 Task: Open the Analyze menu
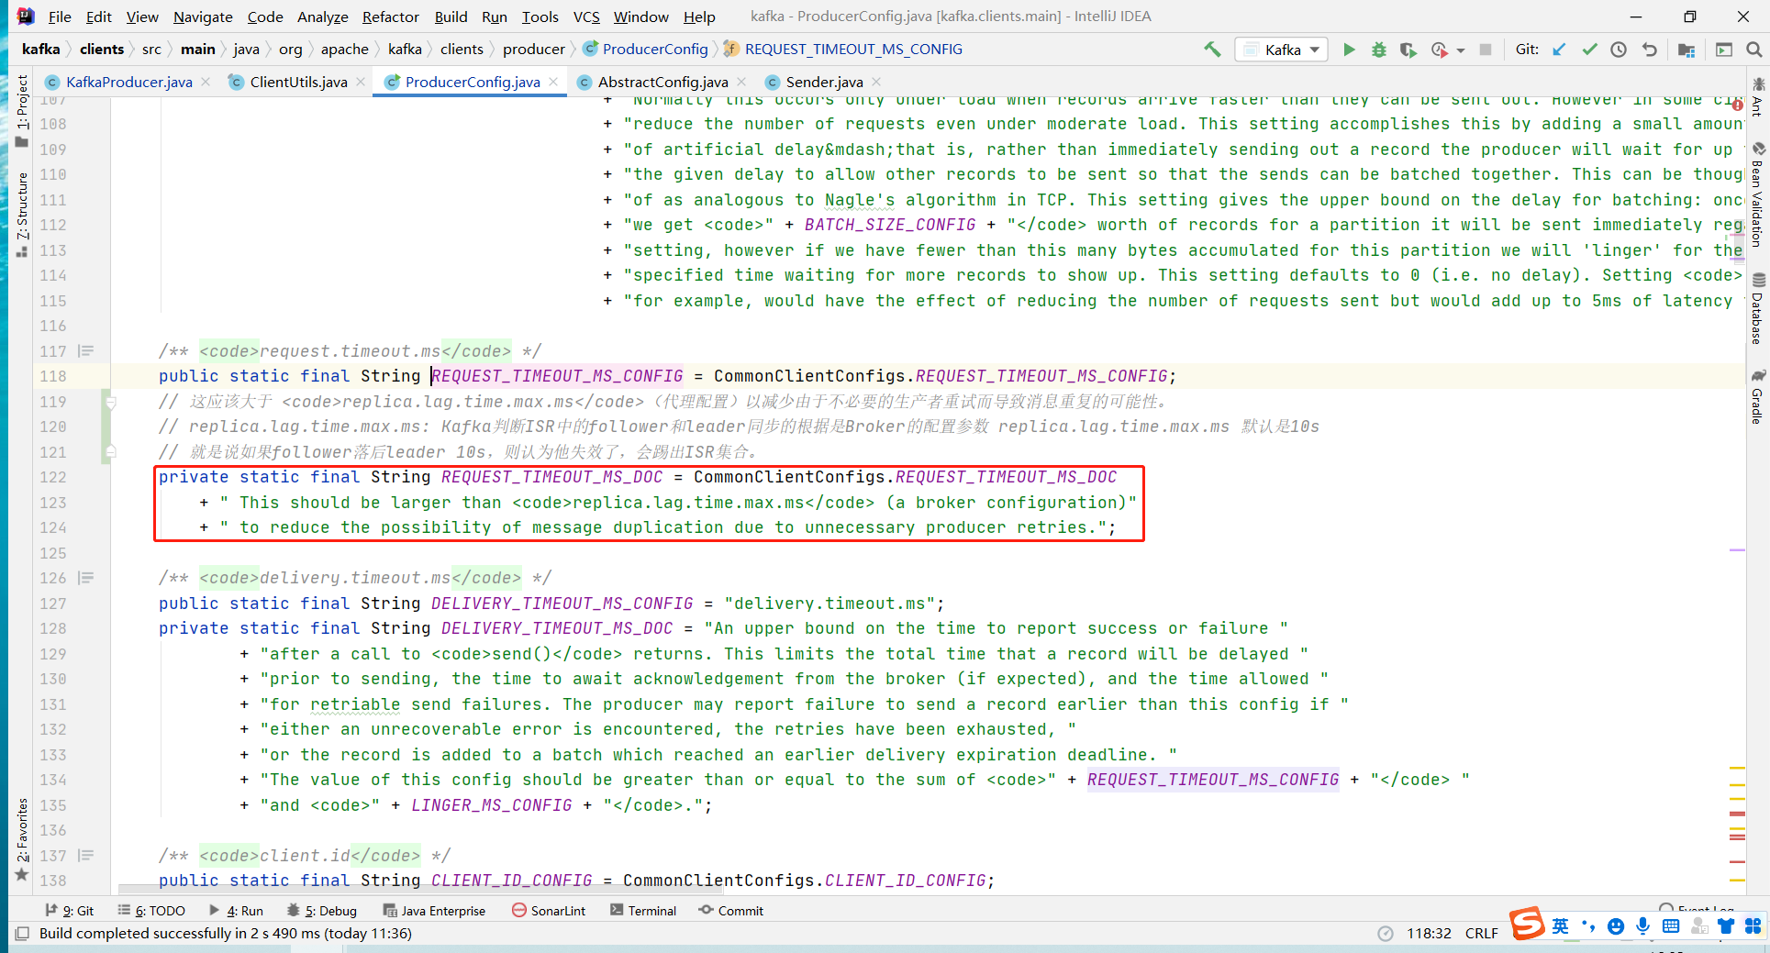[323, 17]
